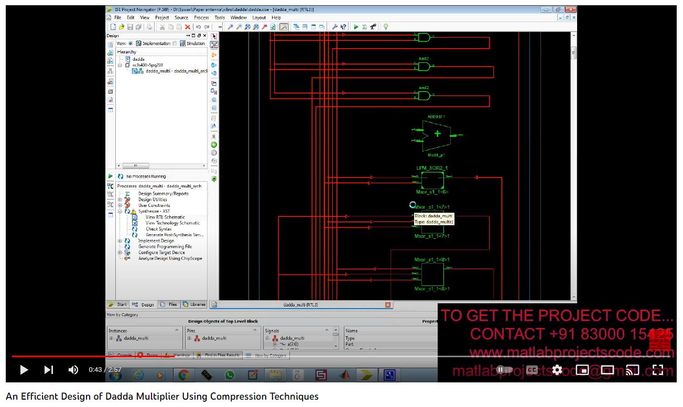Expand the Implement Design process node
The width and height of the screenshot is (683, 407).
pyautogui.click(x=120, y=241)
